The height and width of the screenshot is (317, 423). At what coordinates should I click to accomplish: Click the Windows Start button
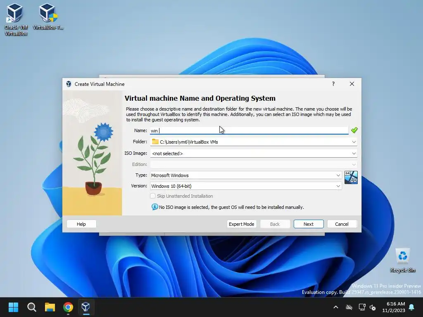(x=13, y=307)
